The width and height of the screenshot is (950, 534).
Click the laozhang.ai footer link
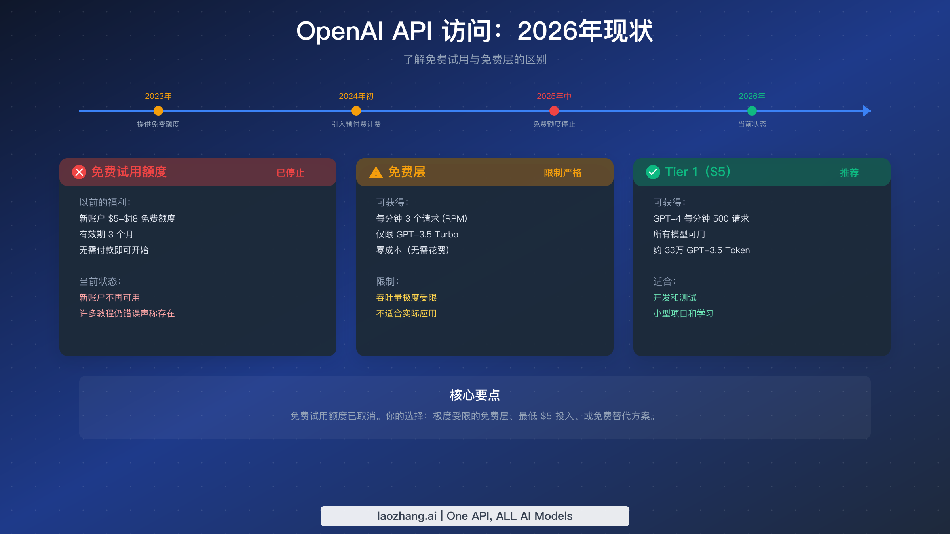[475, 516]
